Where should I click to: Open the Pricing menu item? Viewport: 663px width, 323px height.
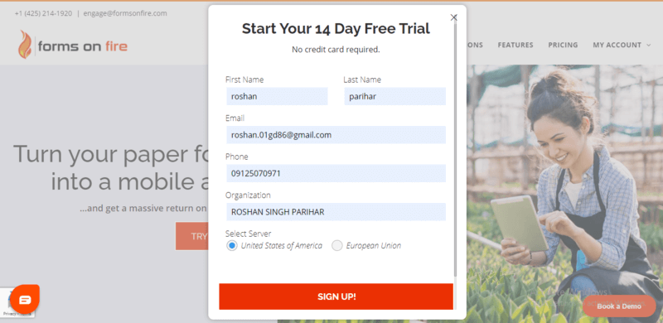pyautogui.click(x=563, y=45)
